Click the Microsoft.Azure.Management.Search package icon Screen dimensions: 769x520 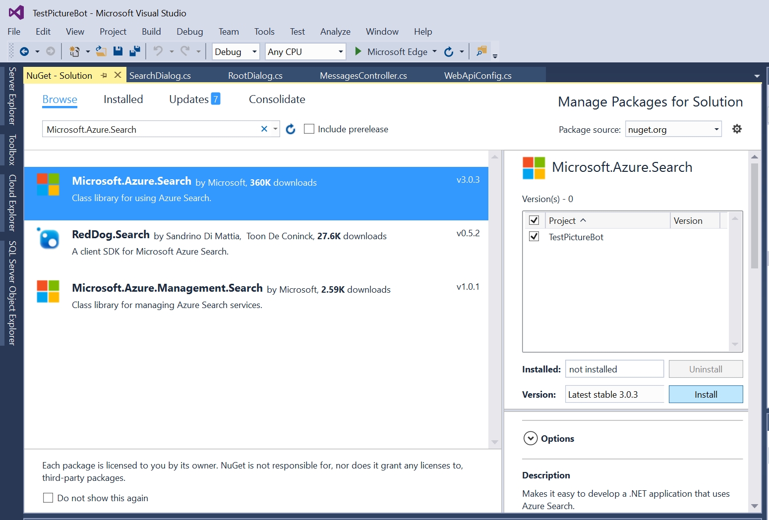[48, 291]
